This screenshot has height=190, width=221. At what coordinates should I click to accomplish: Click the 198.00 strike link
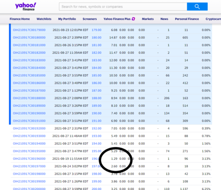[97, 174]
